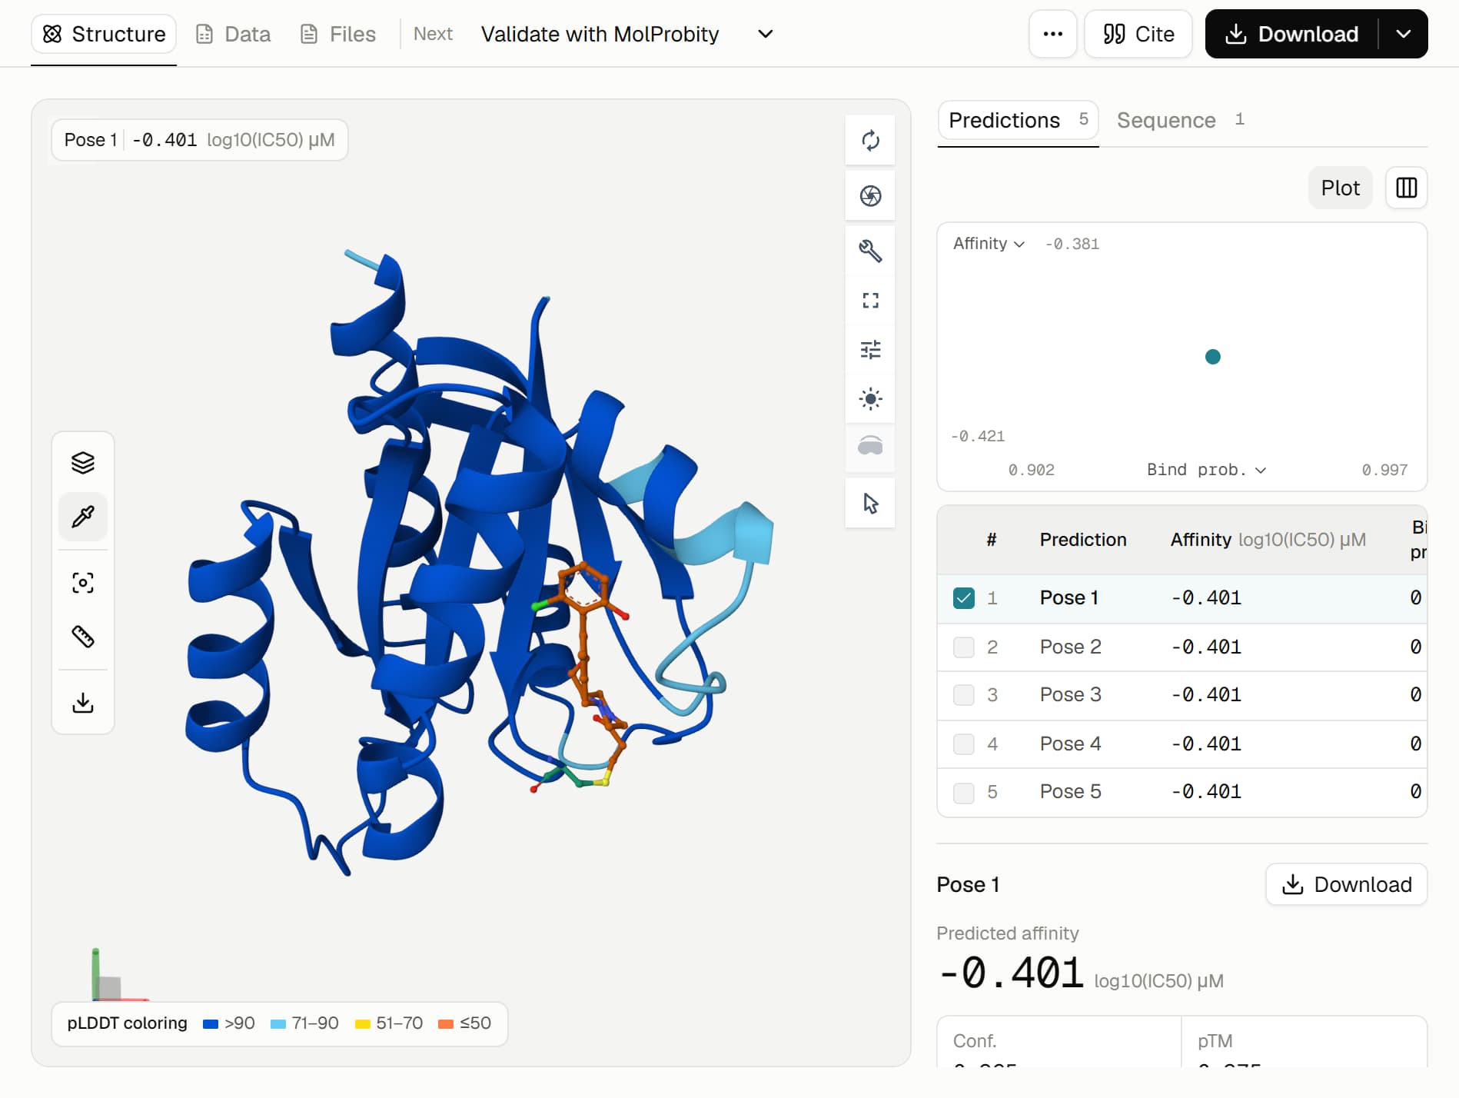
Task: Toggle fullscreen view of the structure viewer
Action: [870, 301]
